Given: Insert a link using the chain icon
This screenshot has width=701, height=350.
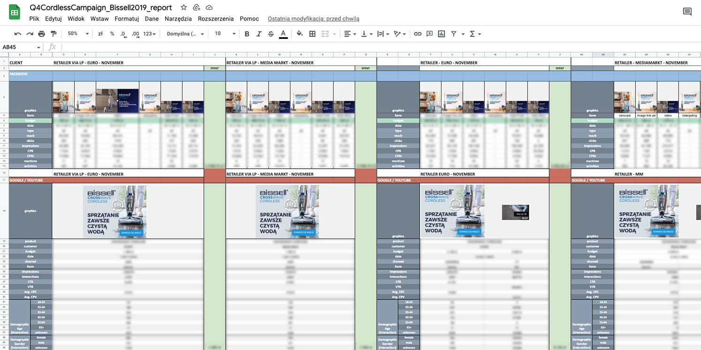Looking at the screenshot, I should (x=417, y=34).
